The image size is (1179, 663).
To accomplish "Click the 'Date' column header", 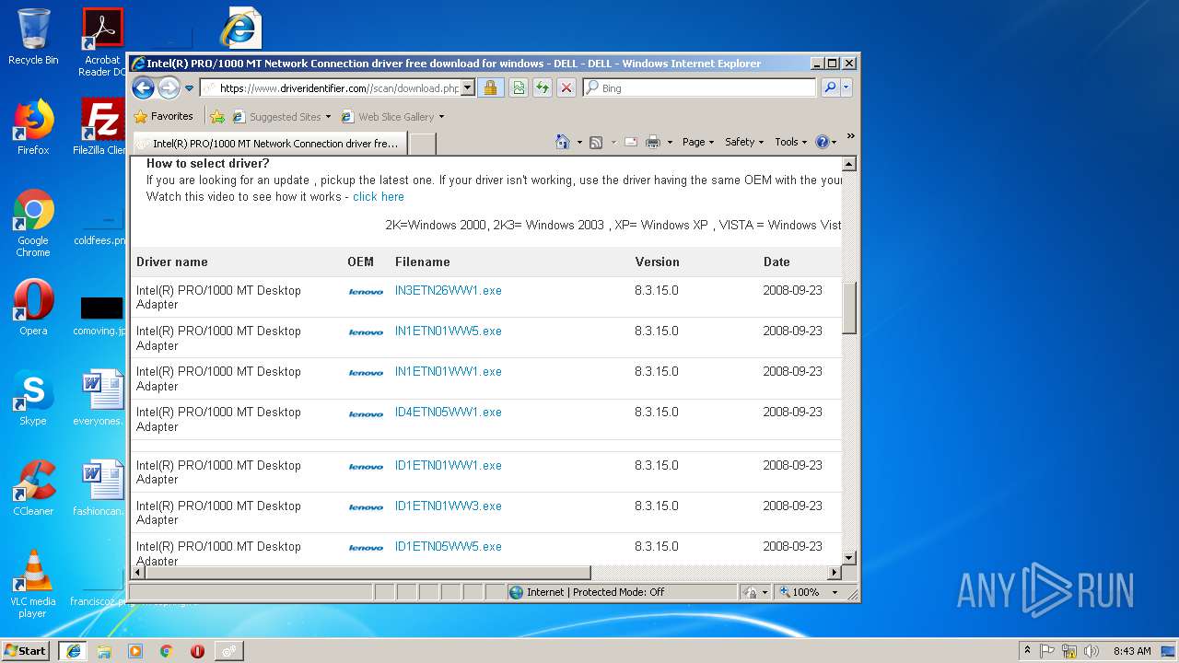I will click(x=776, y=262).
